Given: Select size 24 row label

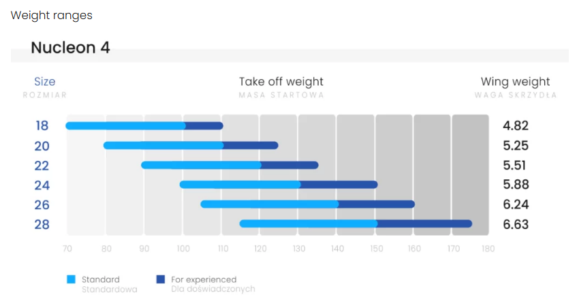Looking at the screenshot, I should click(x=42, y=185).
